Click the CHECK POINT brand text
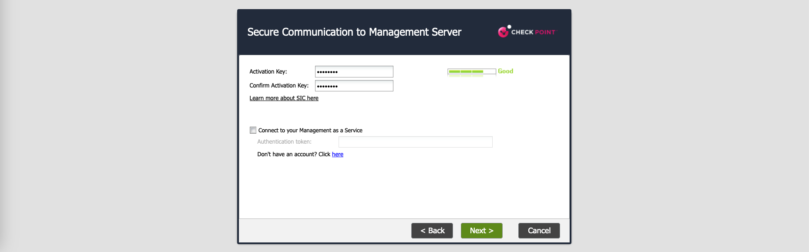The width and height of the screenshot is (809, 252). tap(533, 32)
